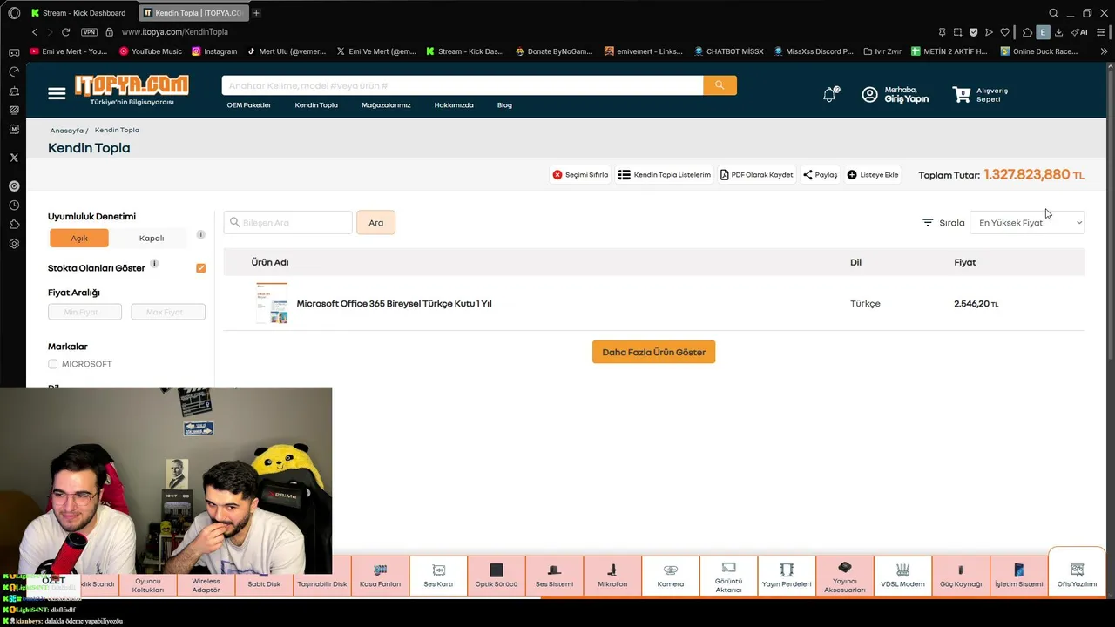
Task: Open the notification bell icon
Action: click(x=830, y=95)
